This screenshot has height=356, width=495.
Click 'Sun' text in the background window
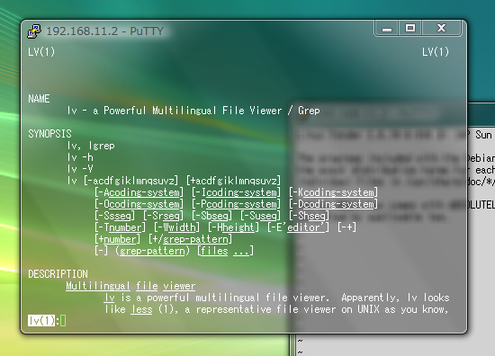click(x=483, y=135)
